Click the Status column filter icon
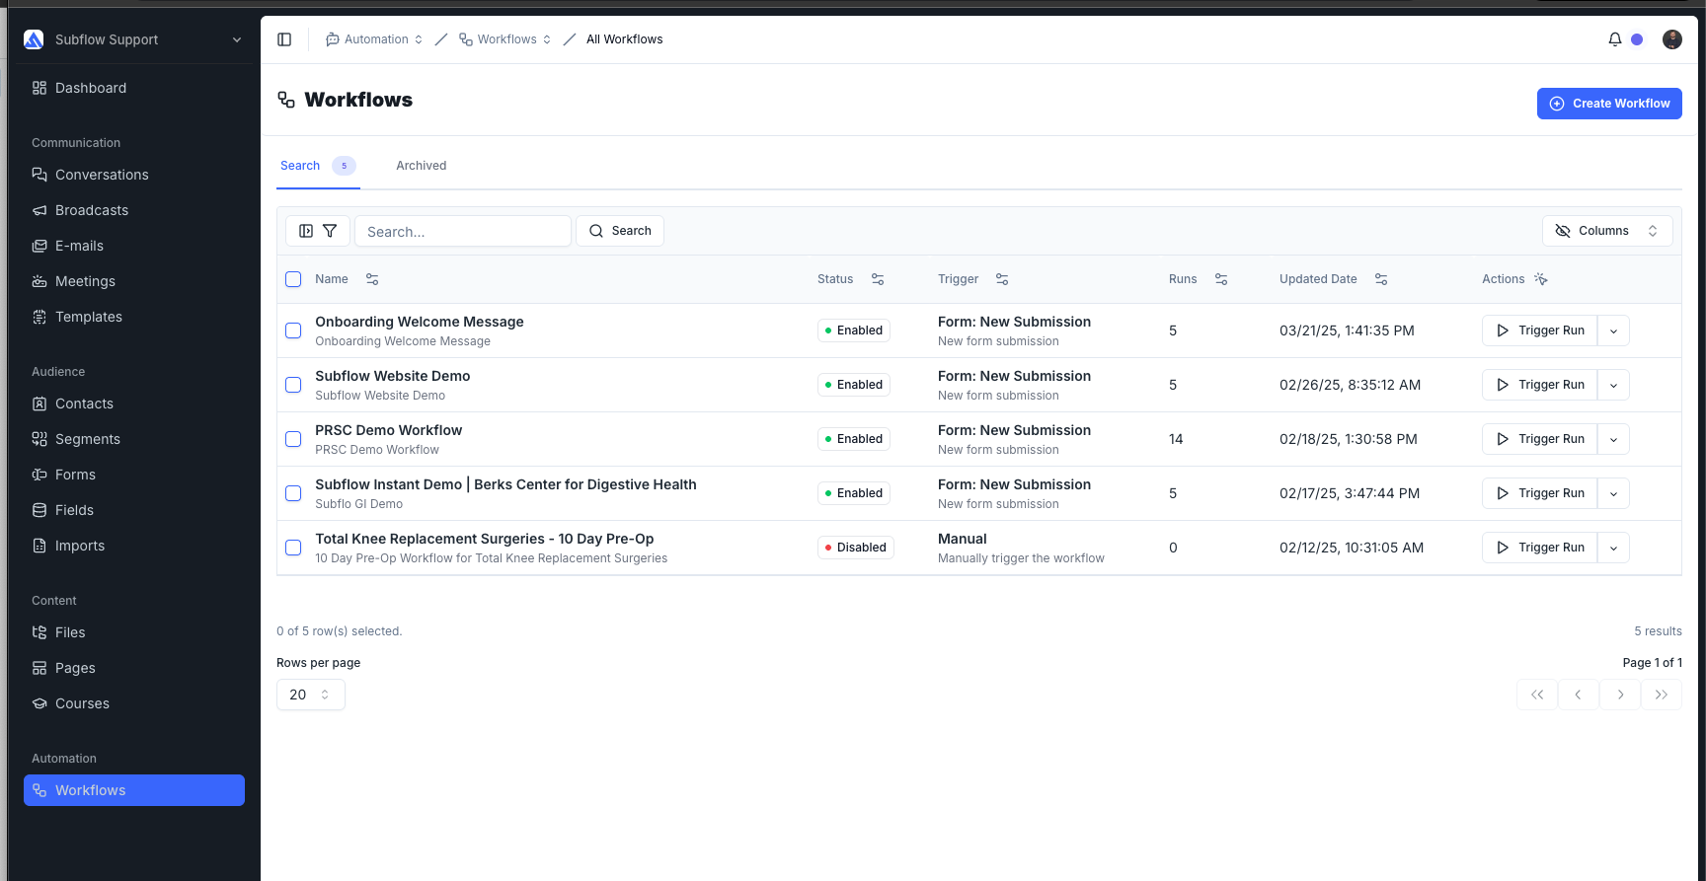The height and width of the screenshot is (881, 1706). tap(878, 279)
